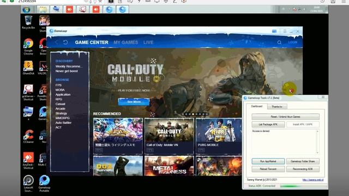This screenshot has width=349, height=196.
Task: Browse the MOBA category
Action: pyautogui.click(x=60, y=90)
